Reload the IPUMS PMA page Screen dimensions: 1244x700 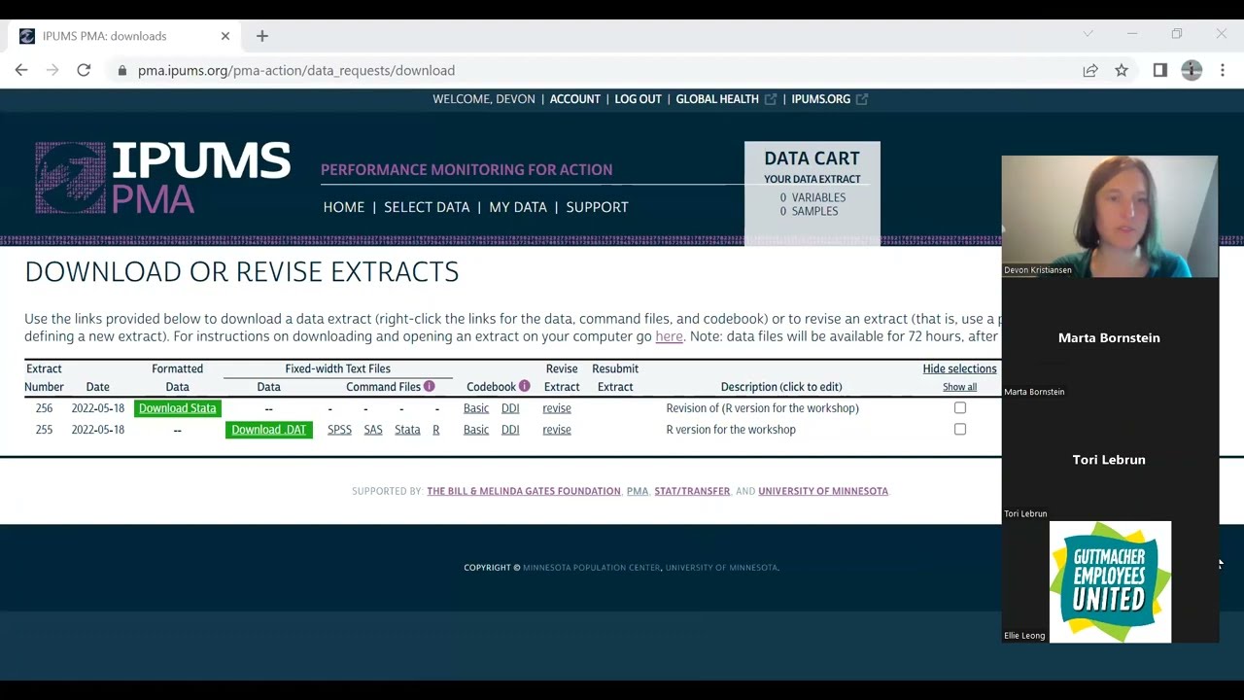(84, 70)
